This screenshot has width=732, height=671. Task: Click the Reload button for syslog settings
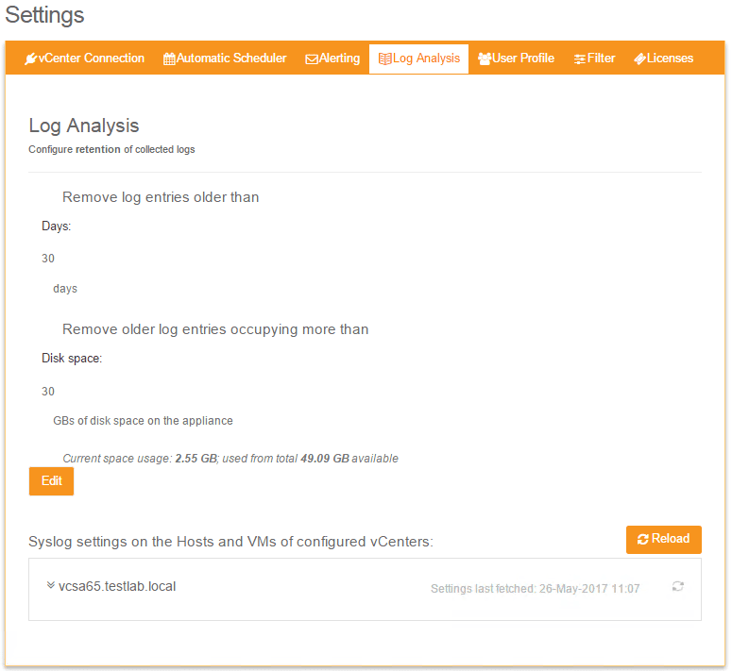pyautogui.click(x=663, y=539)
